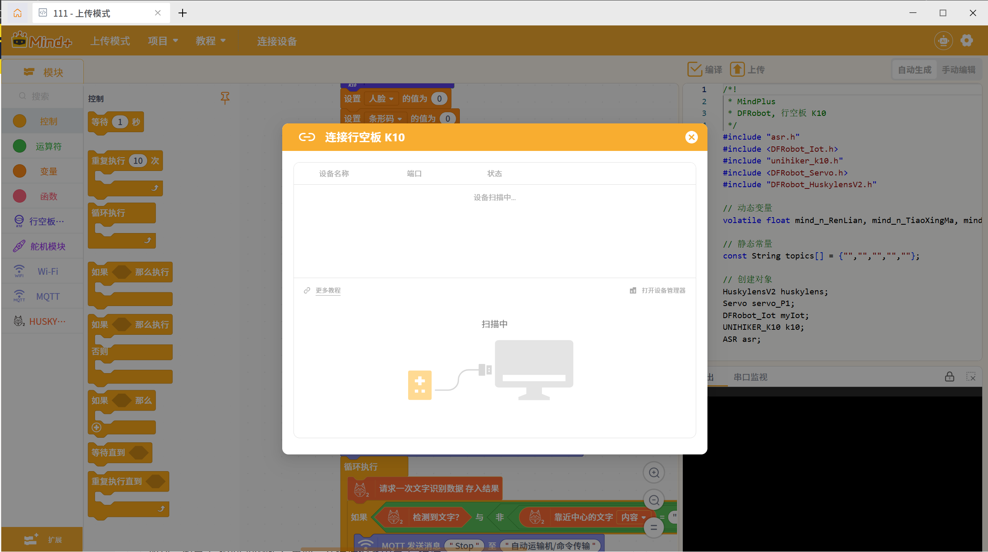This screenshot has width=988, height=552.
Task: Click the home icon in tab bar
Action: pyautogui.click(x=17, y=13)
